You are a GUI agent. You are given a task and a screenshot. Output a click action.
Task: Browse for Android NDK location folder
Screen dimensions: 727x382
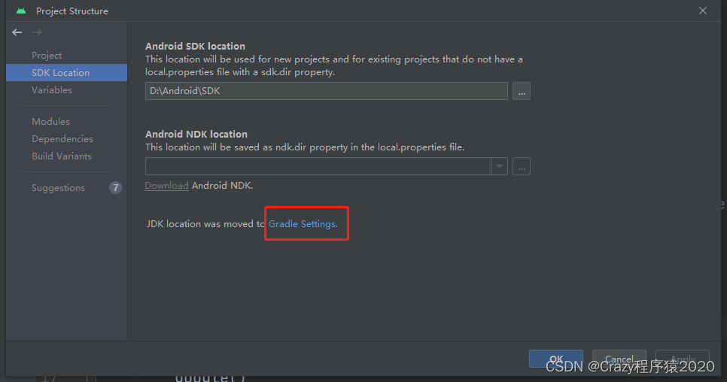tap(521, 166)
